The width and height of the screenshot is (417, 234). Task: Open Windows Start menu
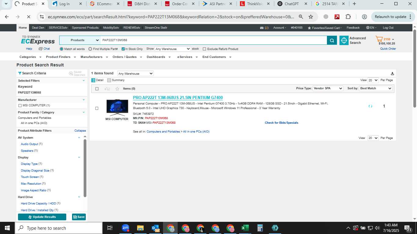[x=7, y=228]
